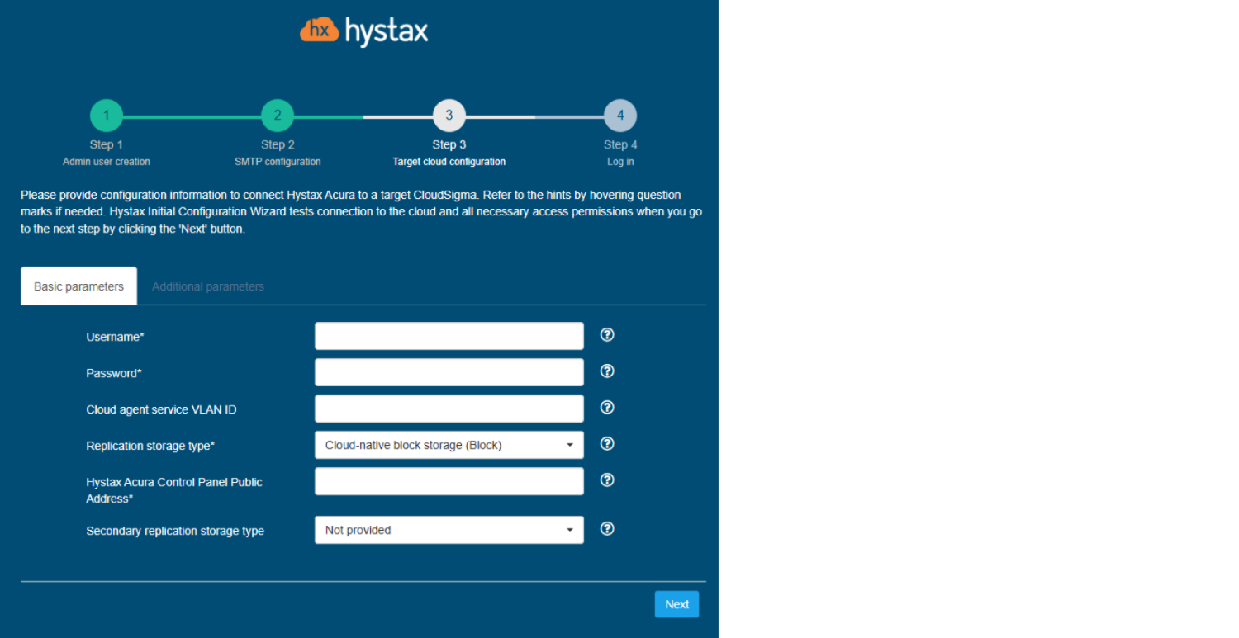
Task: Focus the Username input field
Action: [449, 336]
